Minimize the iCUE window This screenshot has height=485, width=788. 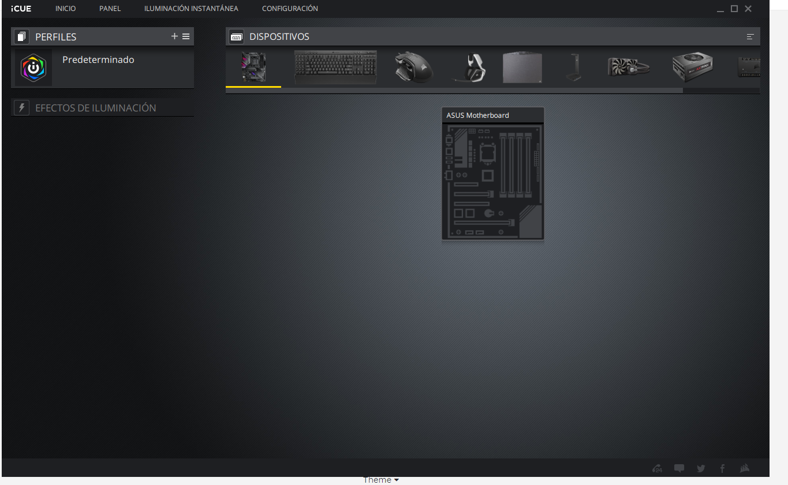coord(720,10)
